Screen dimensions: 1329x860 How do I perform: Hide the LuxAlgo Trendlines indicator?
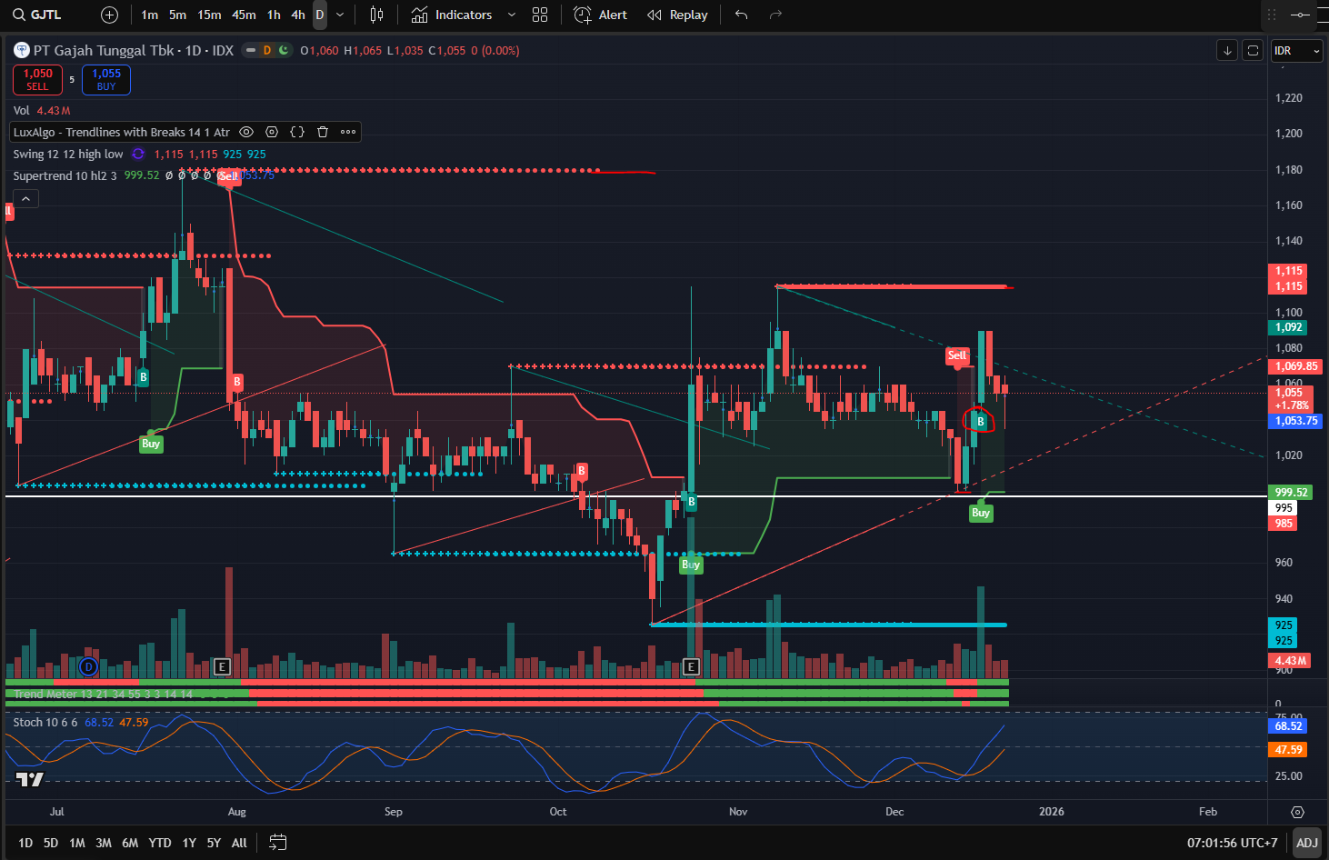coord(246,132)
